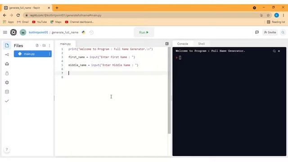The width and height of the screenshot is (288, 162).
Task: Click the Invite button
Action: pos(270,32)
